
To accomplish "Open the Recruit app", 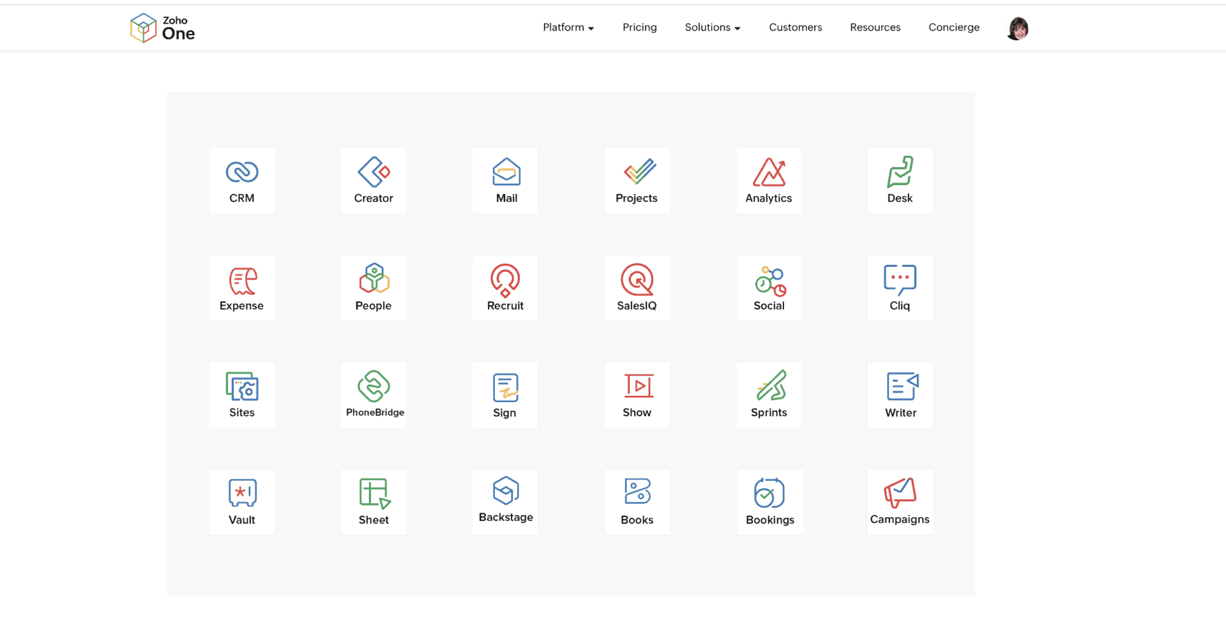I will coord(504,287).
